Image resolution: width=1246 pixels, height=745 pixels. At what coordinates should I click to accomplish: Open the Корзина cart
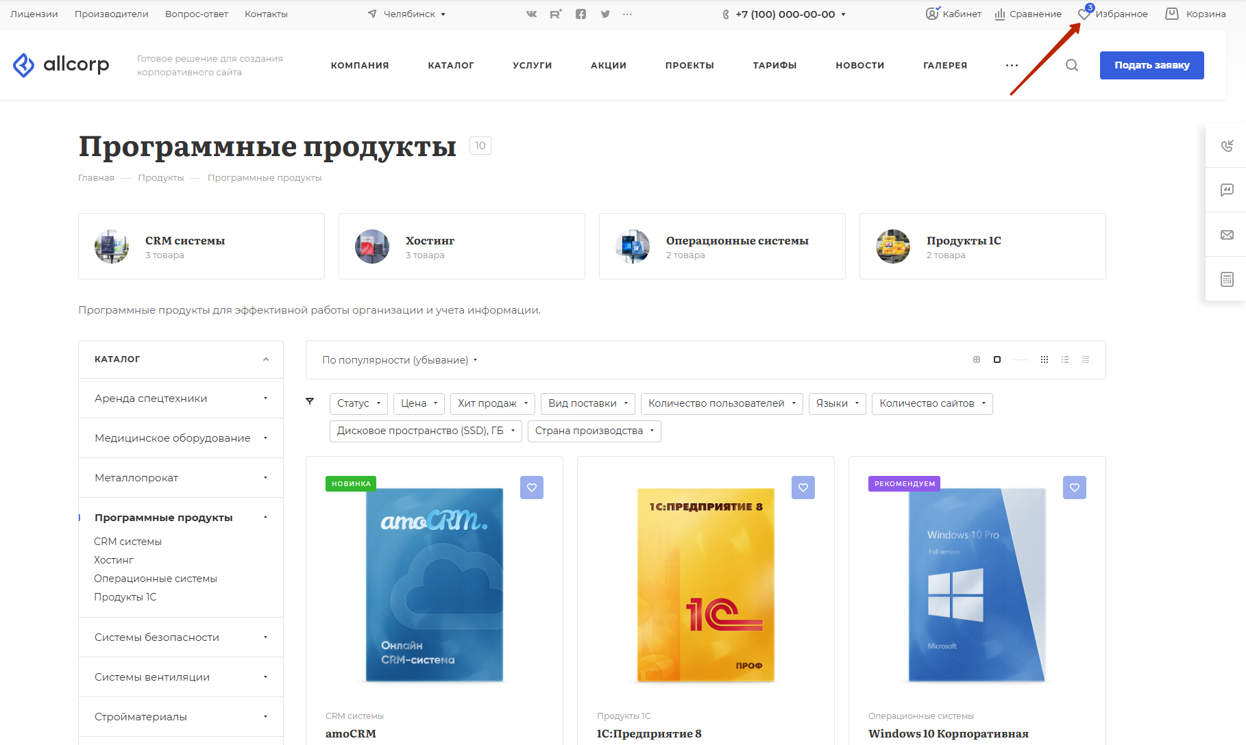[1195, 14]
